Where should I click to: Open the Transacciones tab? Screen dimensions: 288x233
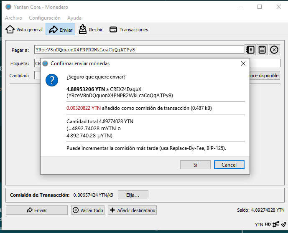point(129,30)
